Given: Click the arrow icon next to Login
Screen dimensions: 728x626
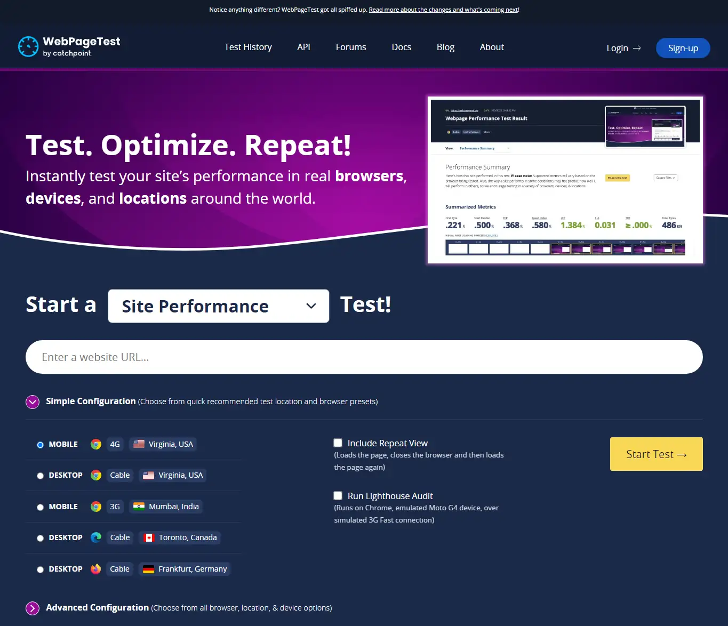Looking at the screenshot, I should pos(637,48).
